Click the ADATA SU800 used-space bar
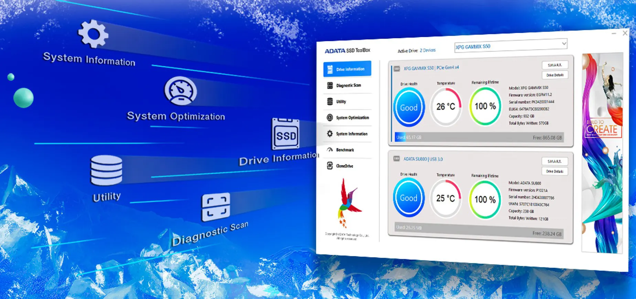The width and height of the screenshot is (636, 299). click(478, 231)
